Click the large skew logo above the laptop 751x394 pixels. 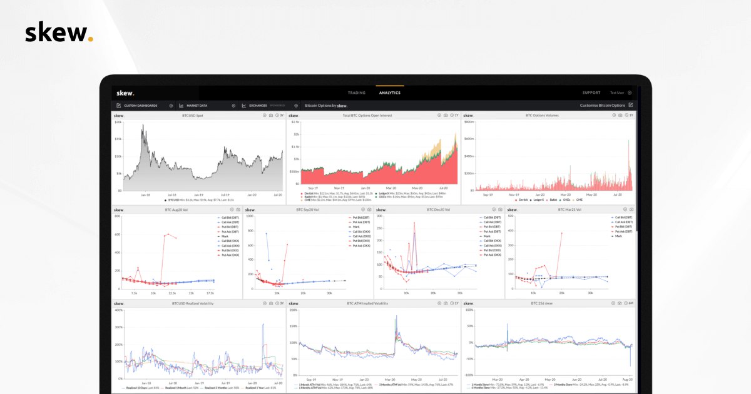click(x=59, y=33)
